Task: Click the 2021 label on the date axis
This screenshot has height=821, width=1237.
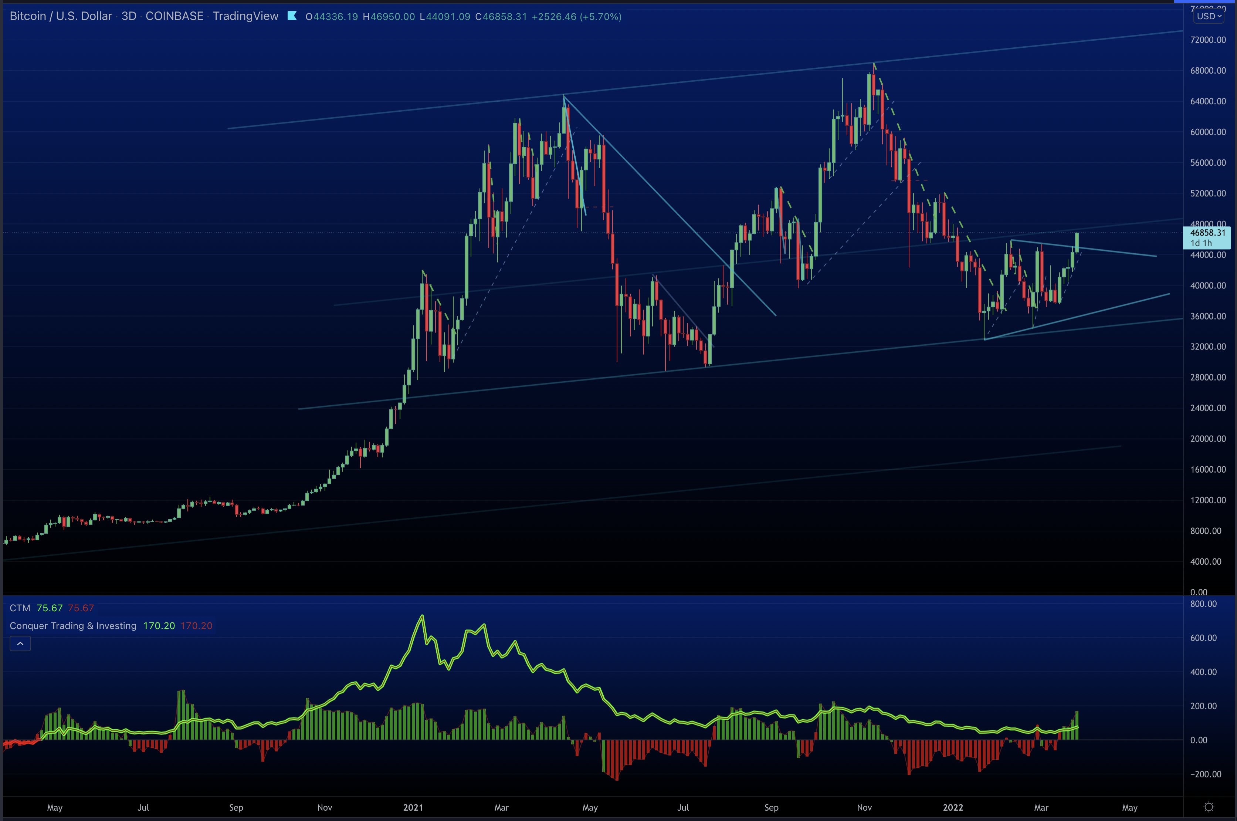Action: [413, 808]
